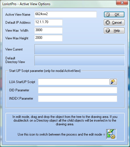Select the View Max Width field
This screenshot has width=130, height=147.
48,30
